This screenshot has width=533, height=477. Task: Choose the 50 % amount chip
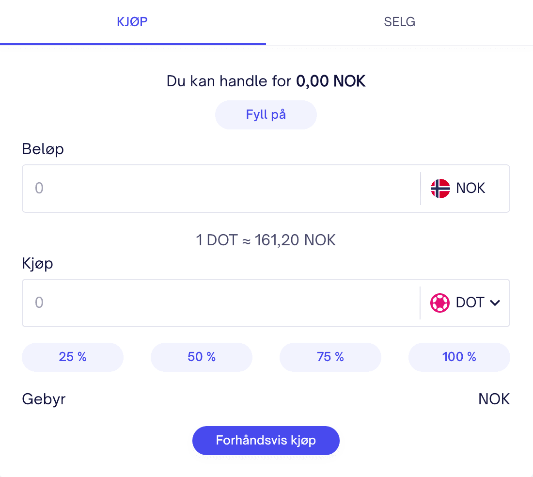pyautogui.click(x=202, y=357)
